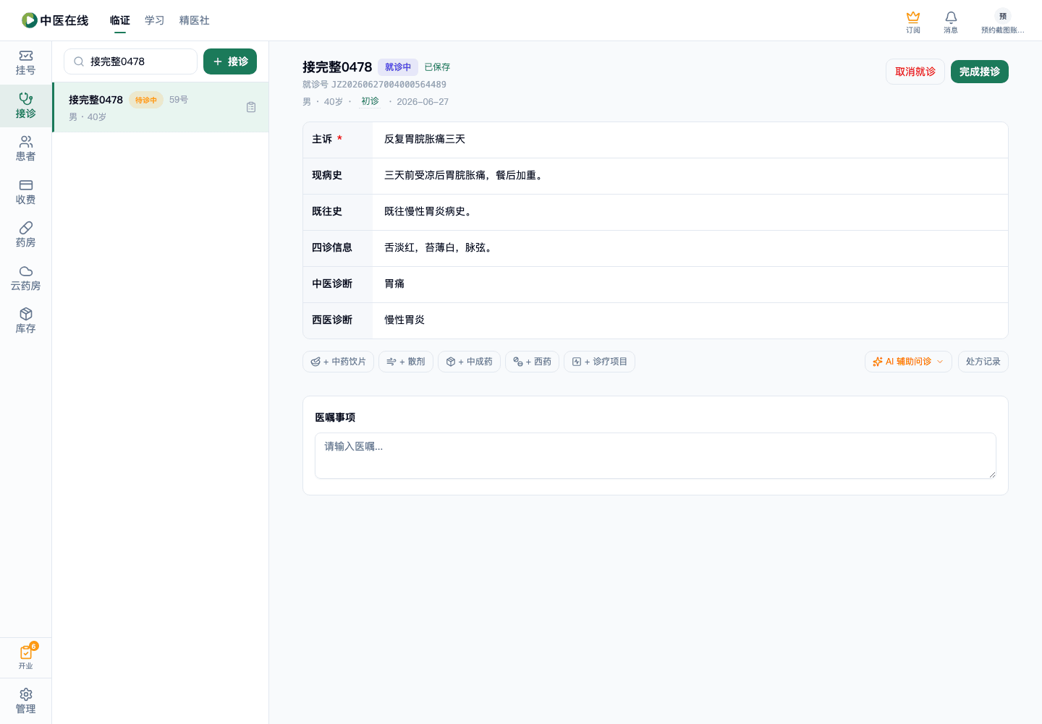This screenshot has height=724, width=1042.
Task: Add 西药 prescription
Action: [x=532, y=362]
